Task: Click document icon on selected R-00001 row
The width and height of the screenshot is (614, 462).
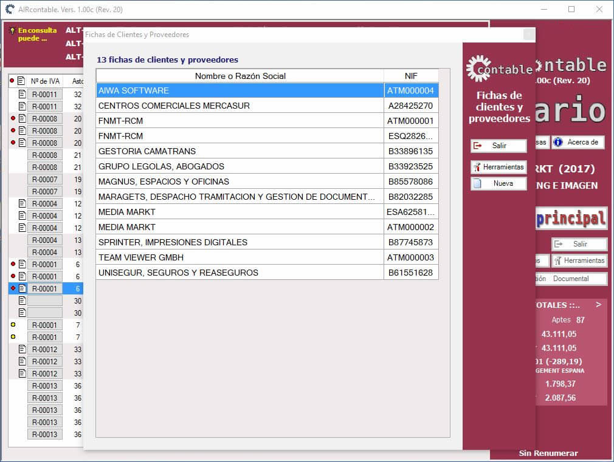Action: coord(22,288)
